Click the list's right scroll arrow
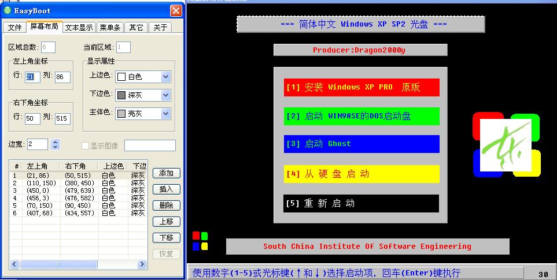The image size is (557, 280). 142,264
